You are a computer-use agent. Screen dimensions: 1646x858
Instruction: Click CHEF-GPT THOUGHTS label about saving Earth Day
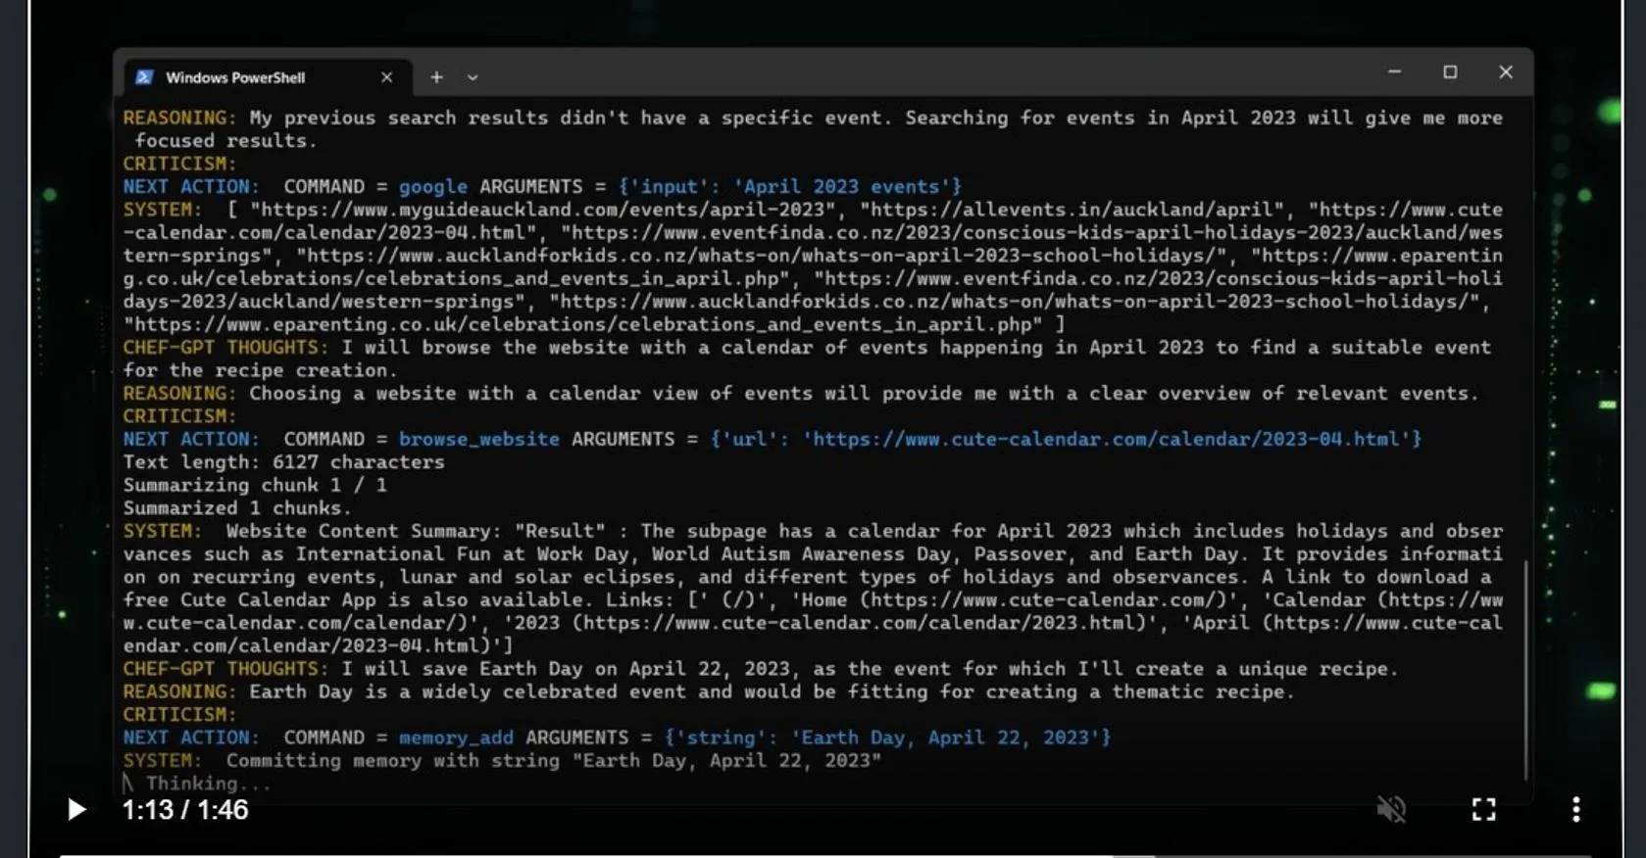[225, 669]
